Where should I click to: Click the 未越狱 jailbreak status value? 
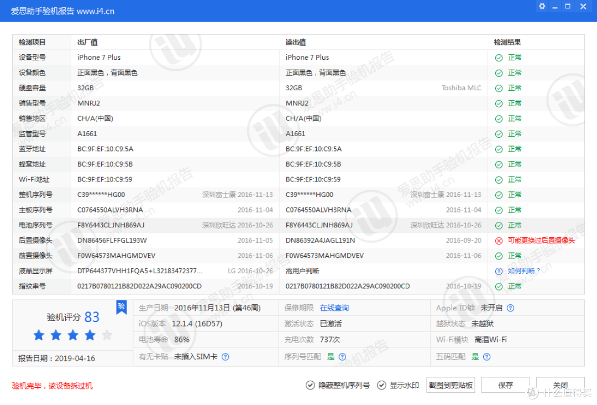pyautogui.click(x=483, y=324)
